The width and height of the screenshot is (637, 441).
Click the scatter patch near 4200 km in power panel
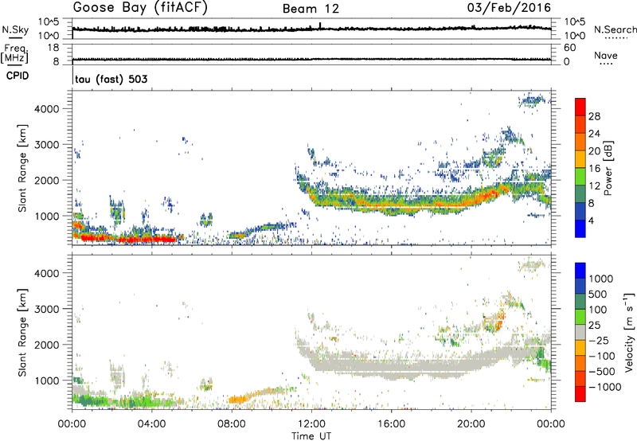[x=531, y=100]
